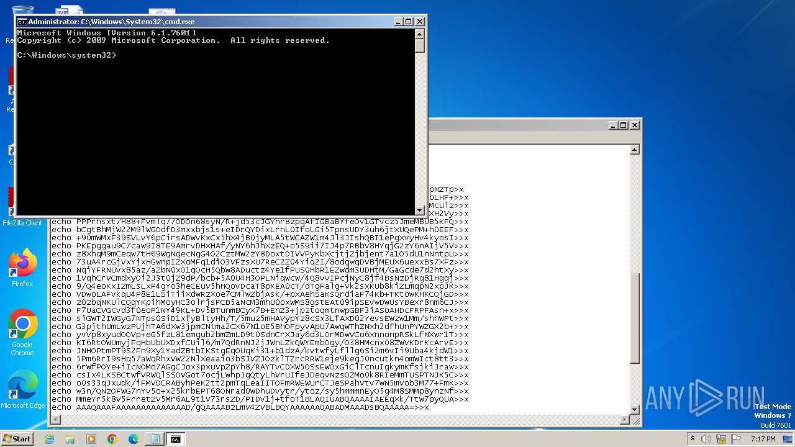795x447 pixels.
Task: Open the Start menu
Action: coord(17,438)
